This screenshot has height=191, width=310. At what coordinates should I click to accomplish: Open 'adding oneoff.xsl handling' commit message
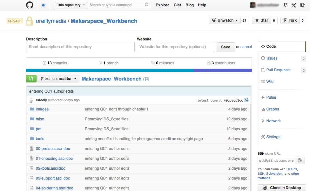coord(144,139)
